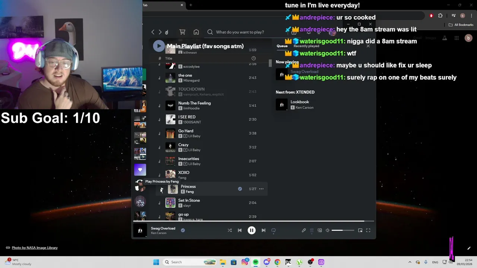Open the Spotify cart icon
The image size is (477, 268).
coord(182,32)
